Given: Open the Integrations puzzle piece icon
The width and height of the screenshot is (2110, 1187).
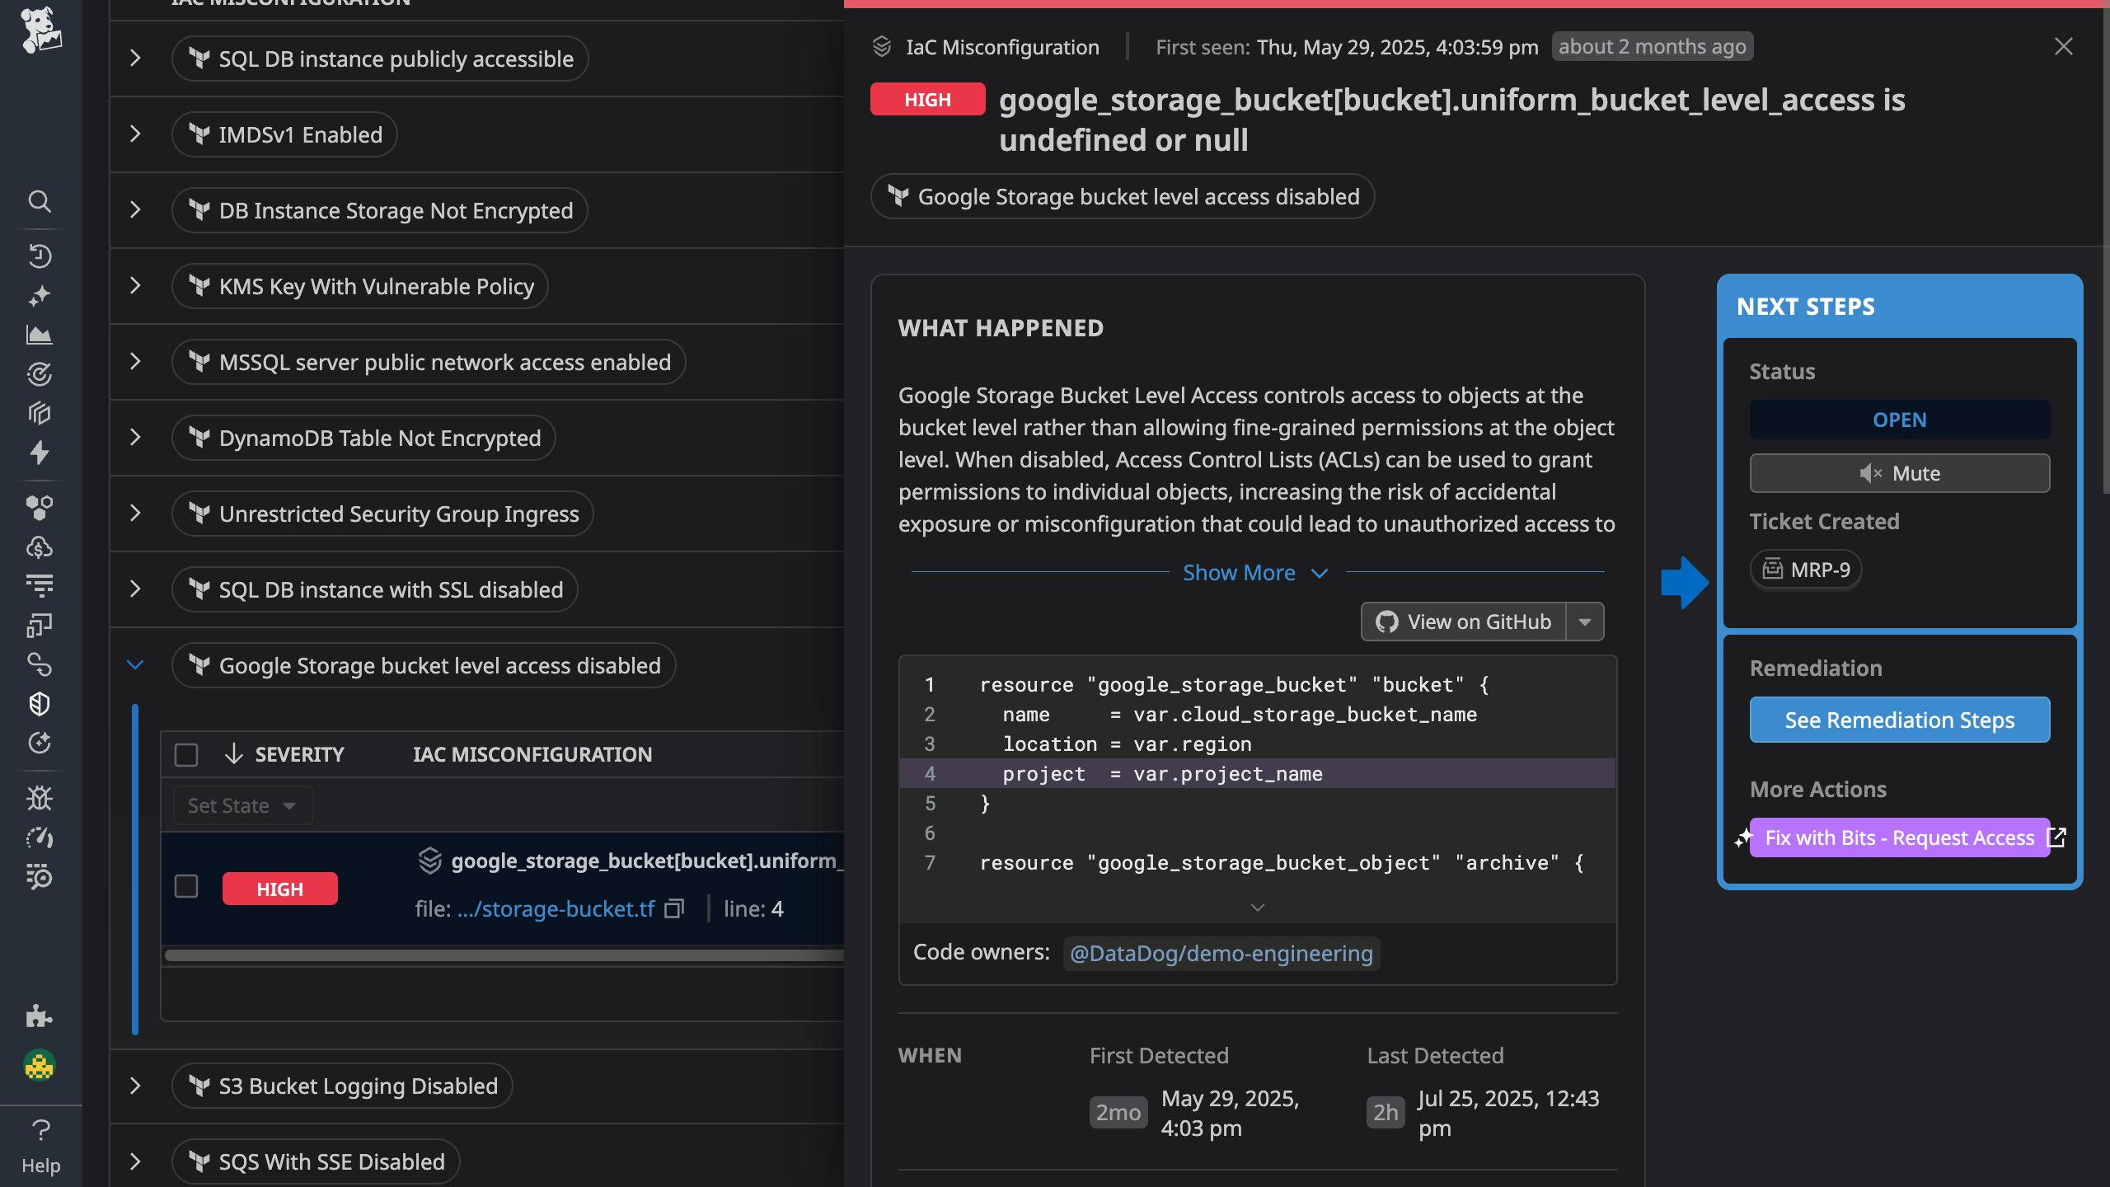Looking at the screenshot, I should tap(40, 1017).
